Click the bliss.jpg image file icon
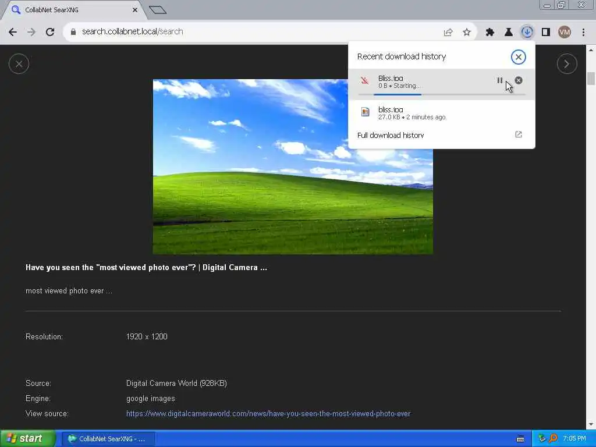 [366, 112]
